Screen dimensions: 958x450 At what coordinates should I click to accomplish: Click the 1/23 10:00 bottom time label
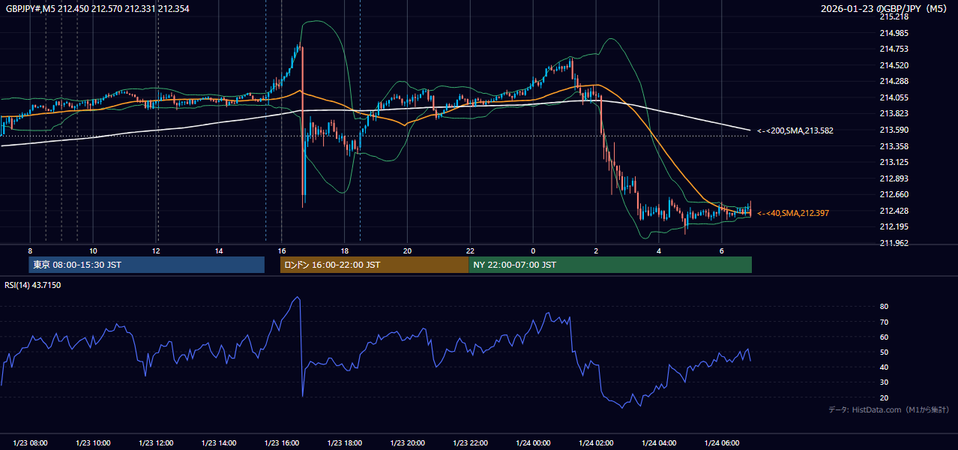tap(94, 443)
